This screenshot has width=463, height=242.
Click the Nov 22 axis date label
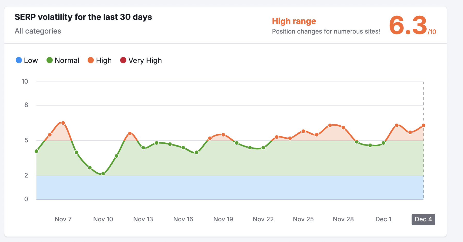tap(263, 219)
